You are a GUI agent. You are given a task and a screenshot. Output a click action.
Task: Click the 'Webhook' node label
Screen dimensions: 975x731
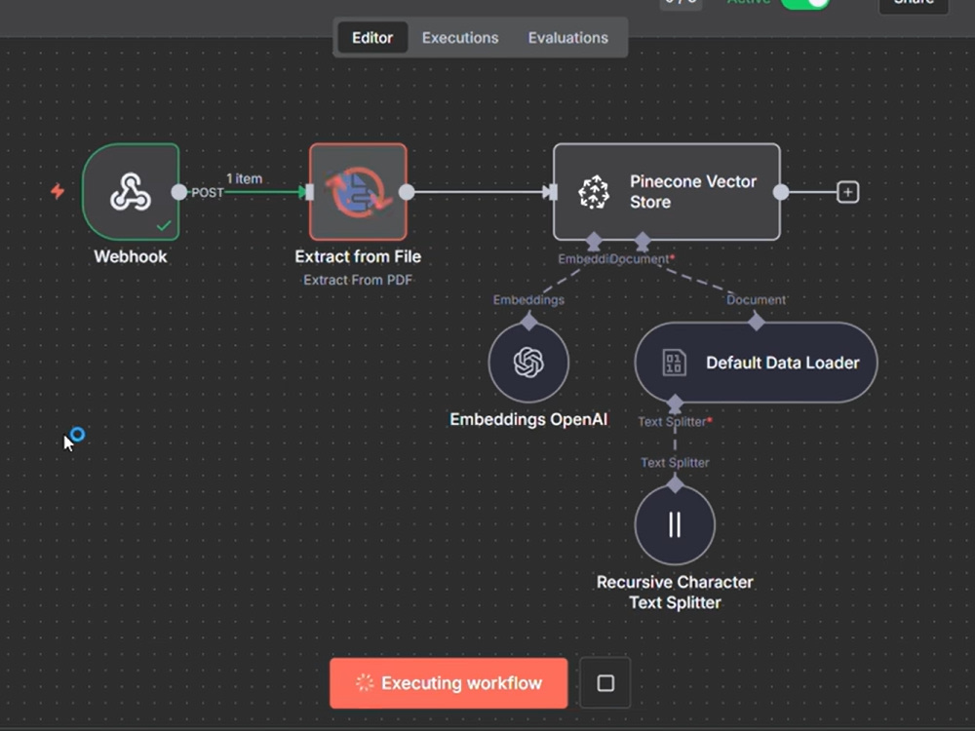[x=131, y=256]
